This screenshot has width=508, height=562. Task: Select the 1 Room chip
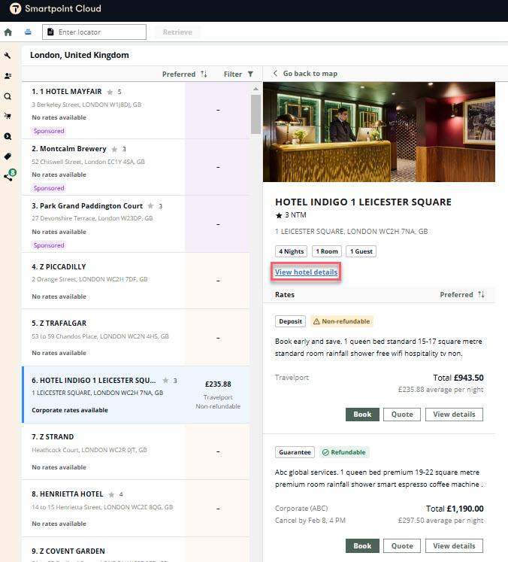[x=327, y=251]
